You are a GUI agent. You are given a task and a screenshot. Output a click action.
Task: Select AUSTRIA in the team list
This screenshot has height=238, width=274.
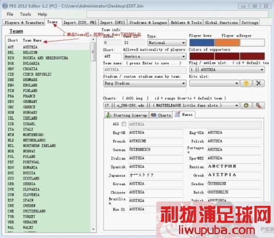click(x=48, y=47)
